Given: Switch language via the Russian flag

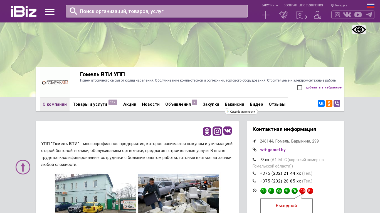Looking at the screenshot, I should tap(371, 6).
